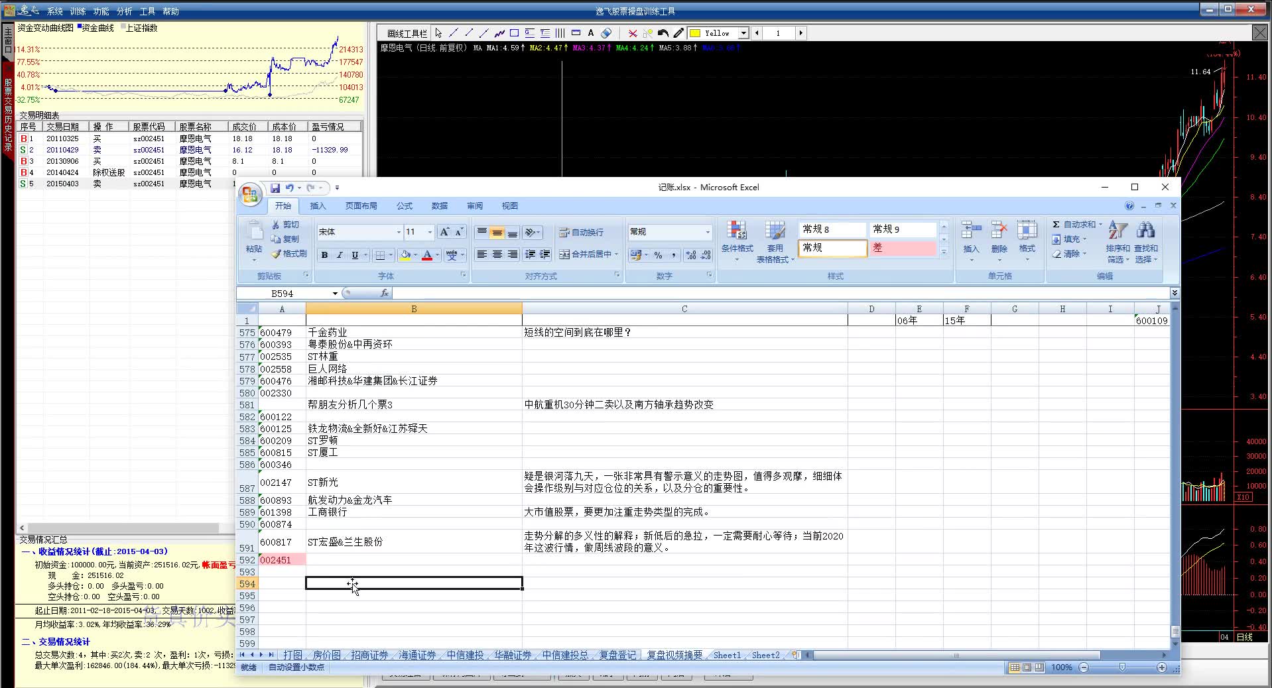Click the red X delete-line tool
The height and width of the screenshot is (688, 1272).
(x=633, y=33)
